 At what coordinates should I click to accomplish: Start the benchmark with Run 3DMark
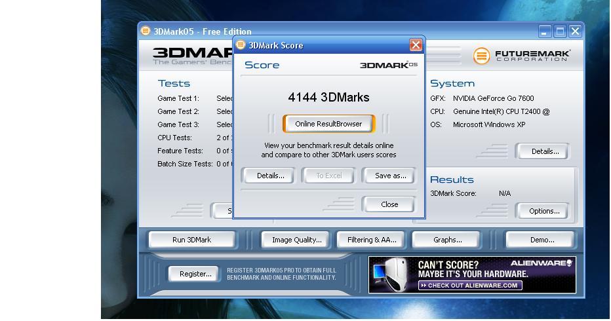point(191,240)
